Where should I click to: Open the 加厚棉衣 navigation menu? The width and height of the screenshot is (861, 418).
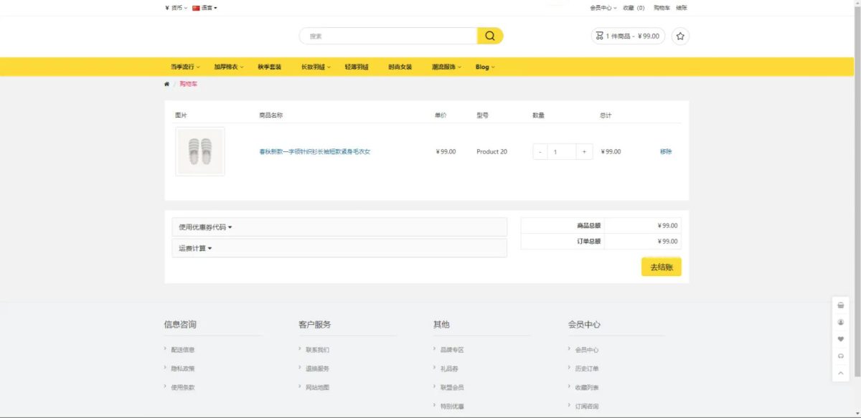click(228, 67)
